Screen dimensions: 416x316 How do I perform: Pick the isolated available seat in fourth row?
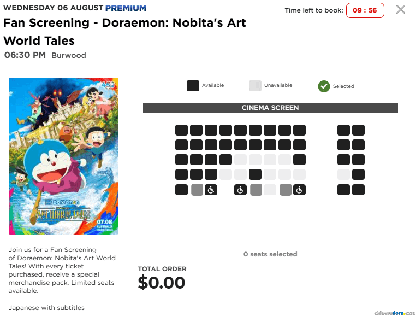pyautogui.click(x=255, y=175)
